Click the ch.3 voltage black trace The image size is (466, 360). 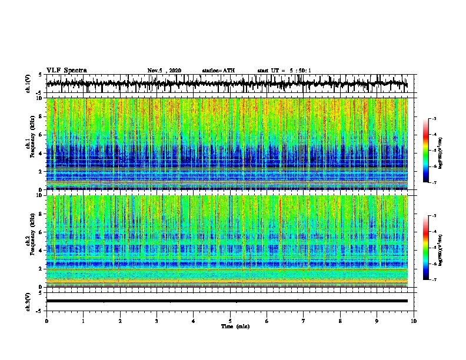(227, 301)
